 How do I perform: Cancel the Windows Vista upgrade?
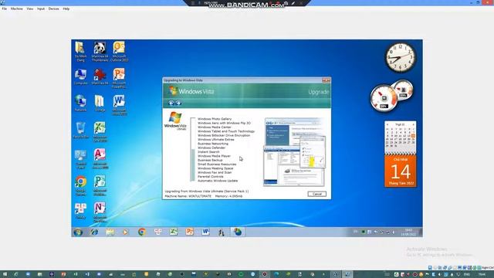pos(317,194)
